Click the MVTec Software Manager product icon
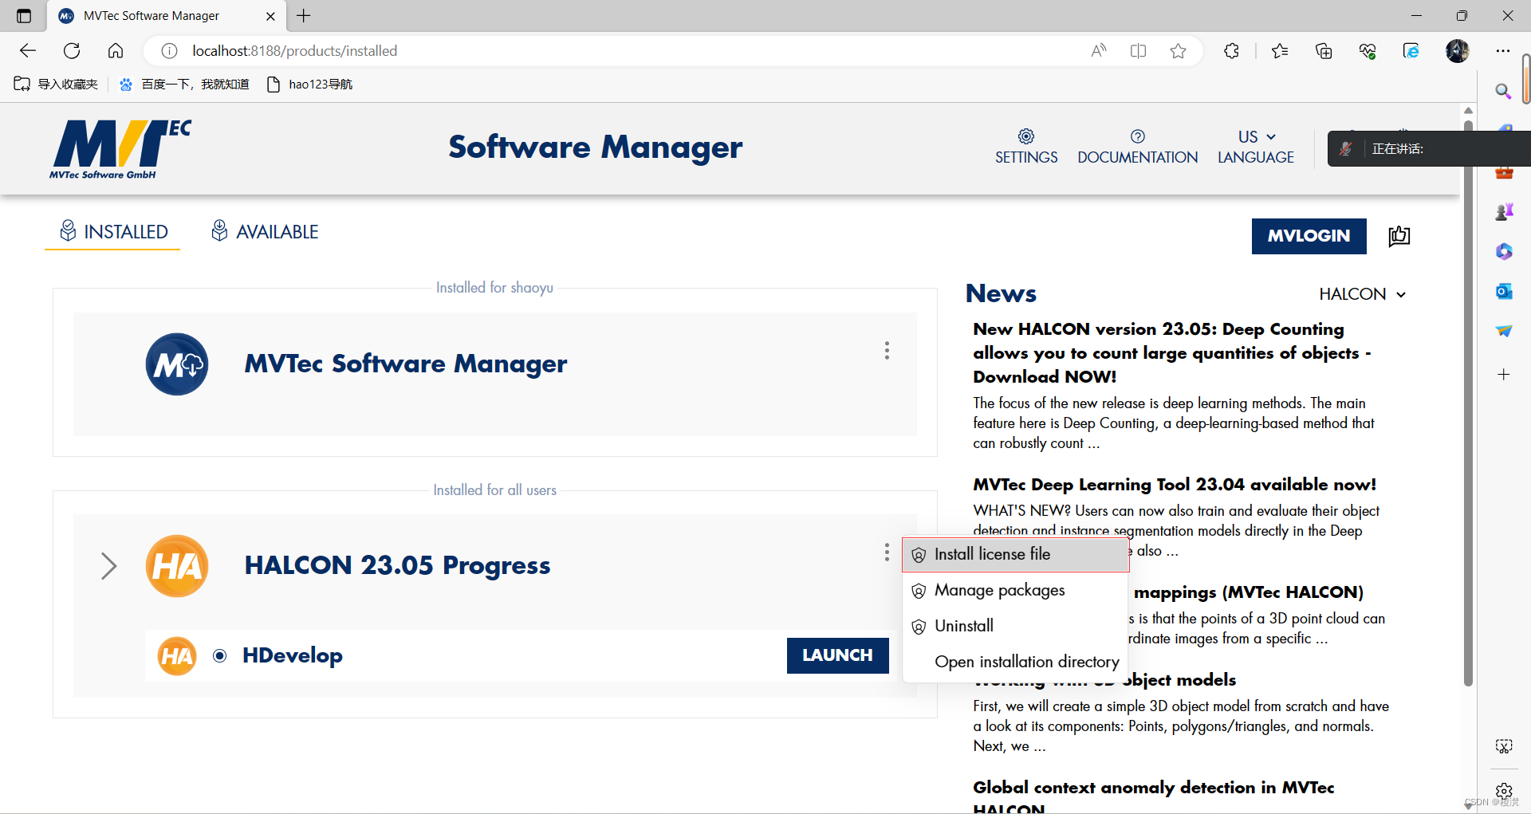The width and height of the screenshot is (1531, 814). coord(177,364)
